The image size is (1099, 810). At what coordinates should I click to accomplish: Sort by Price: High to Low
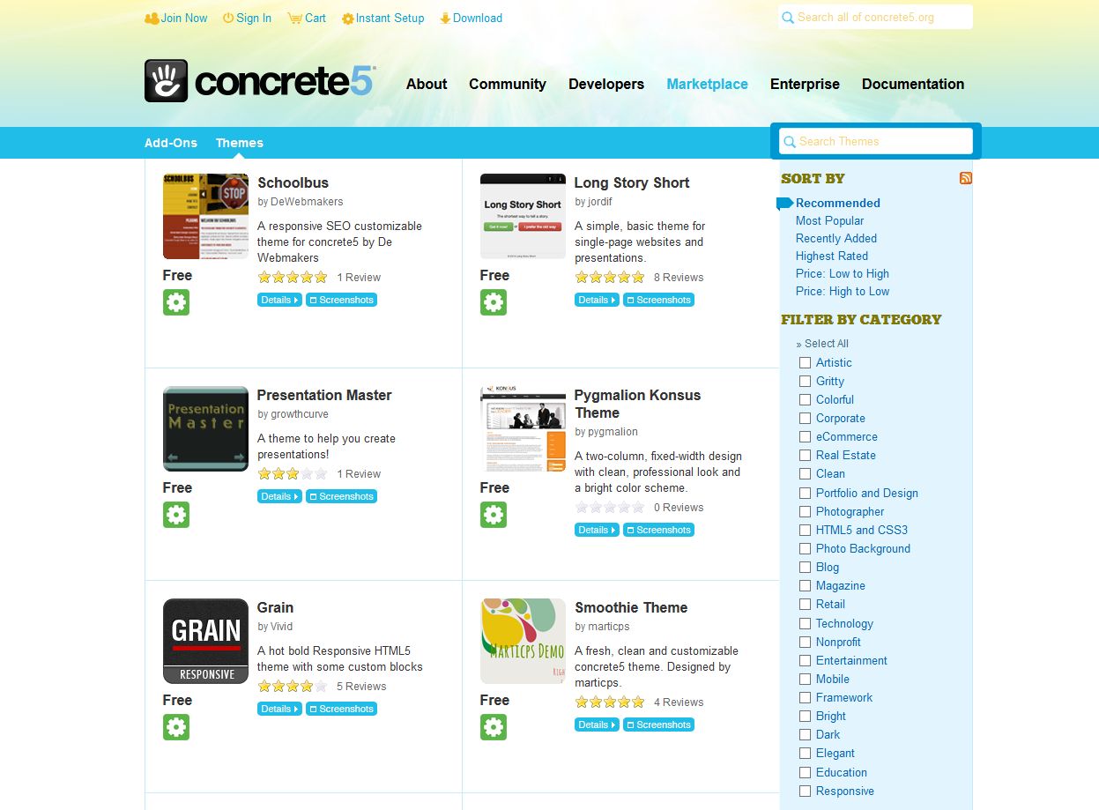[843, 291]
